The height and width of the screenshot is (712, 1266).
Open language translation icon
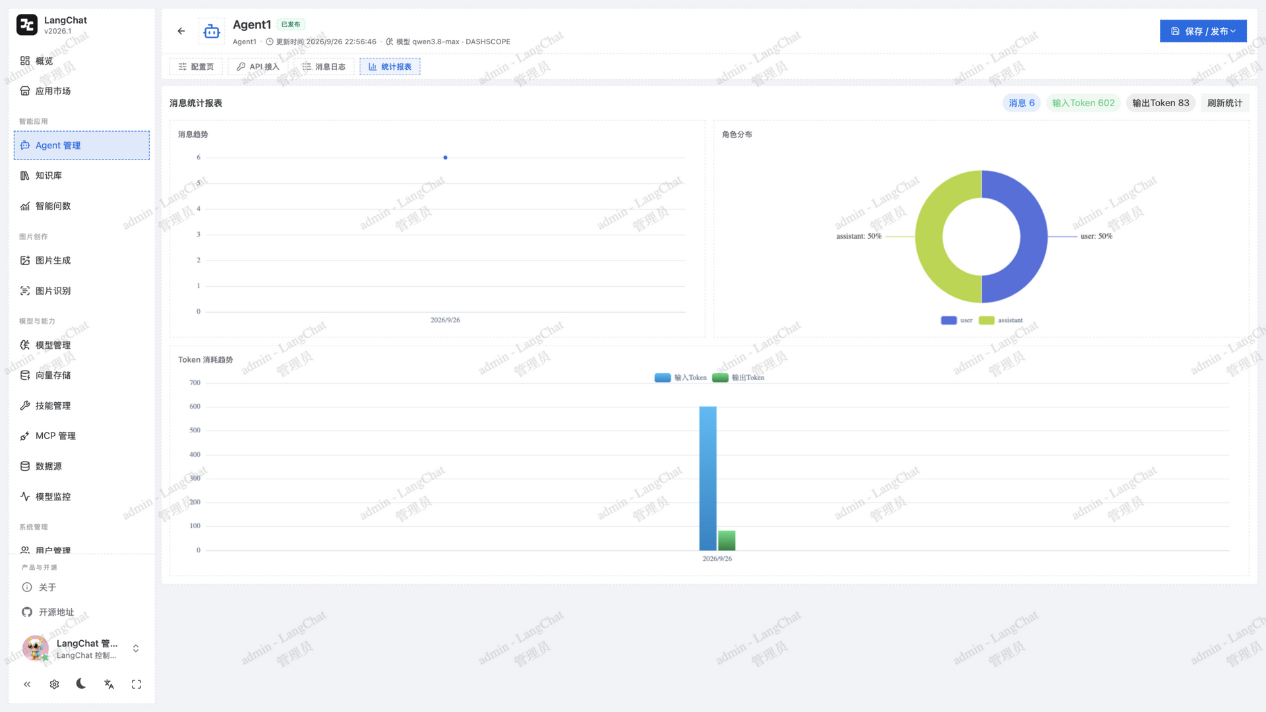click(109, 684)
